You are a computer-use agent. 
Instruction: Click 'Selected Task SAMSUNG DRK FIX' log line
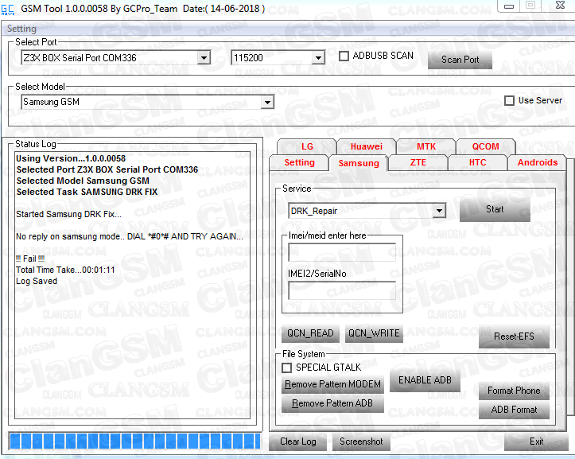(87, 192)
